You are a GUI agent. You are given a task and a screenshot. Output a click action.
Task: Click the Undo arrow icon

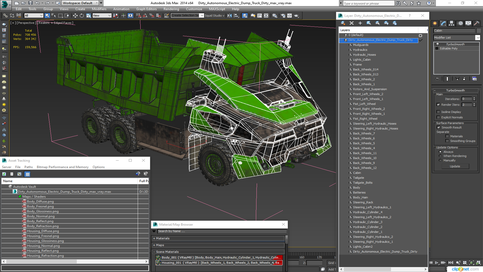tap(37, 3)
